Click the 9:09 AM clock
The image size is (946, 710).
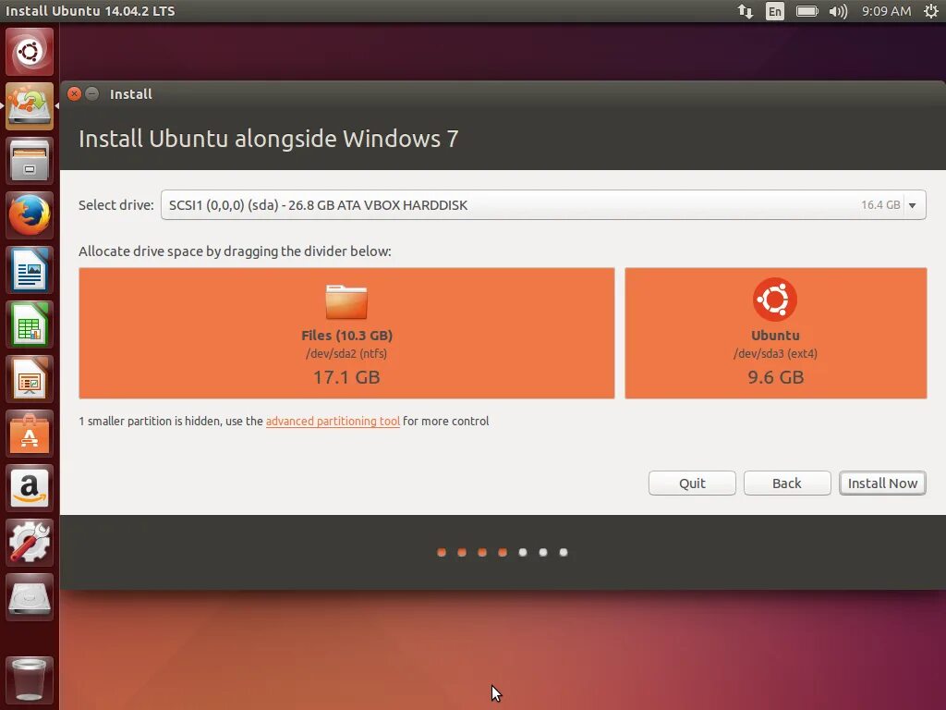(886, 11)
